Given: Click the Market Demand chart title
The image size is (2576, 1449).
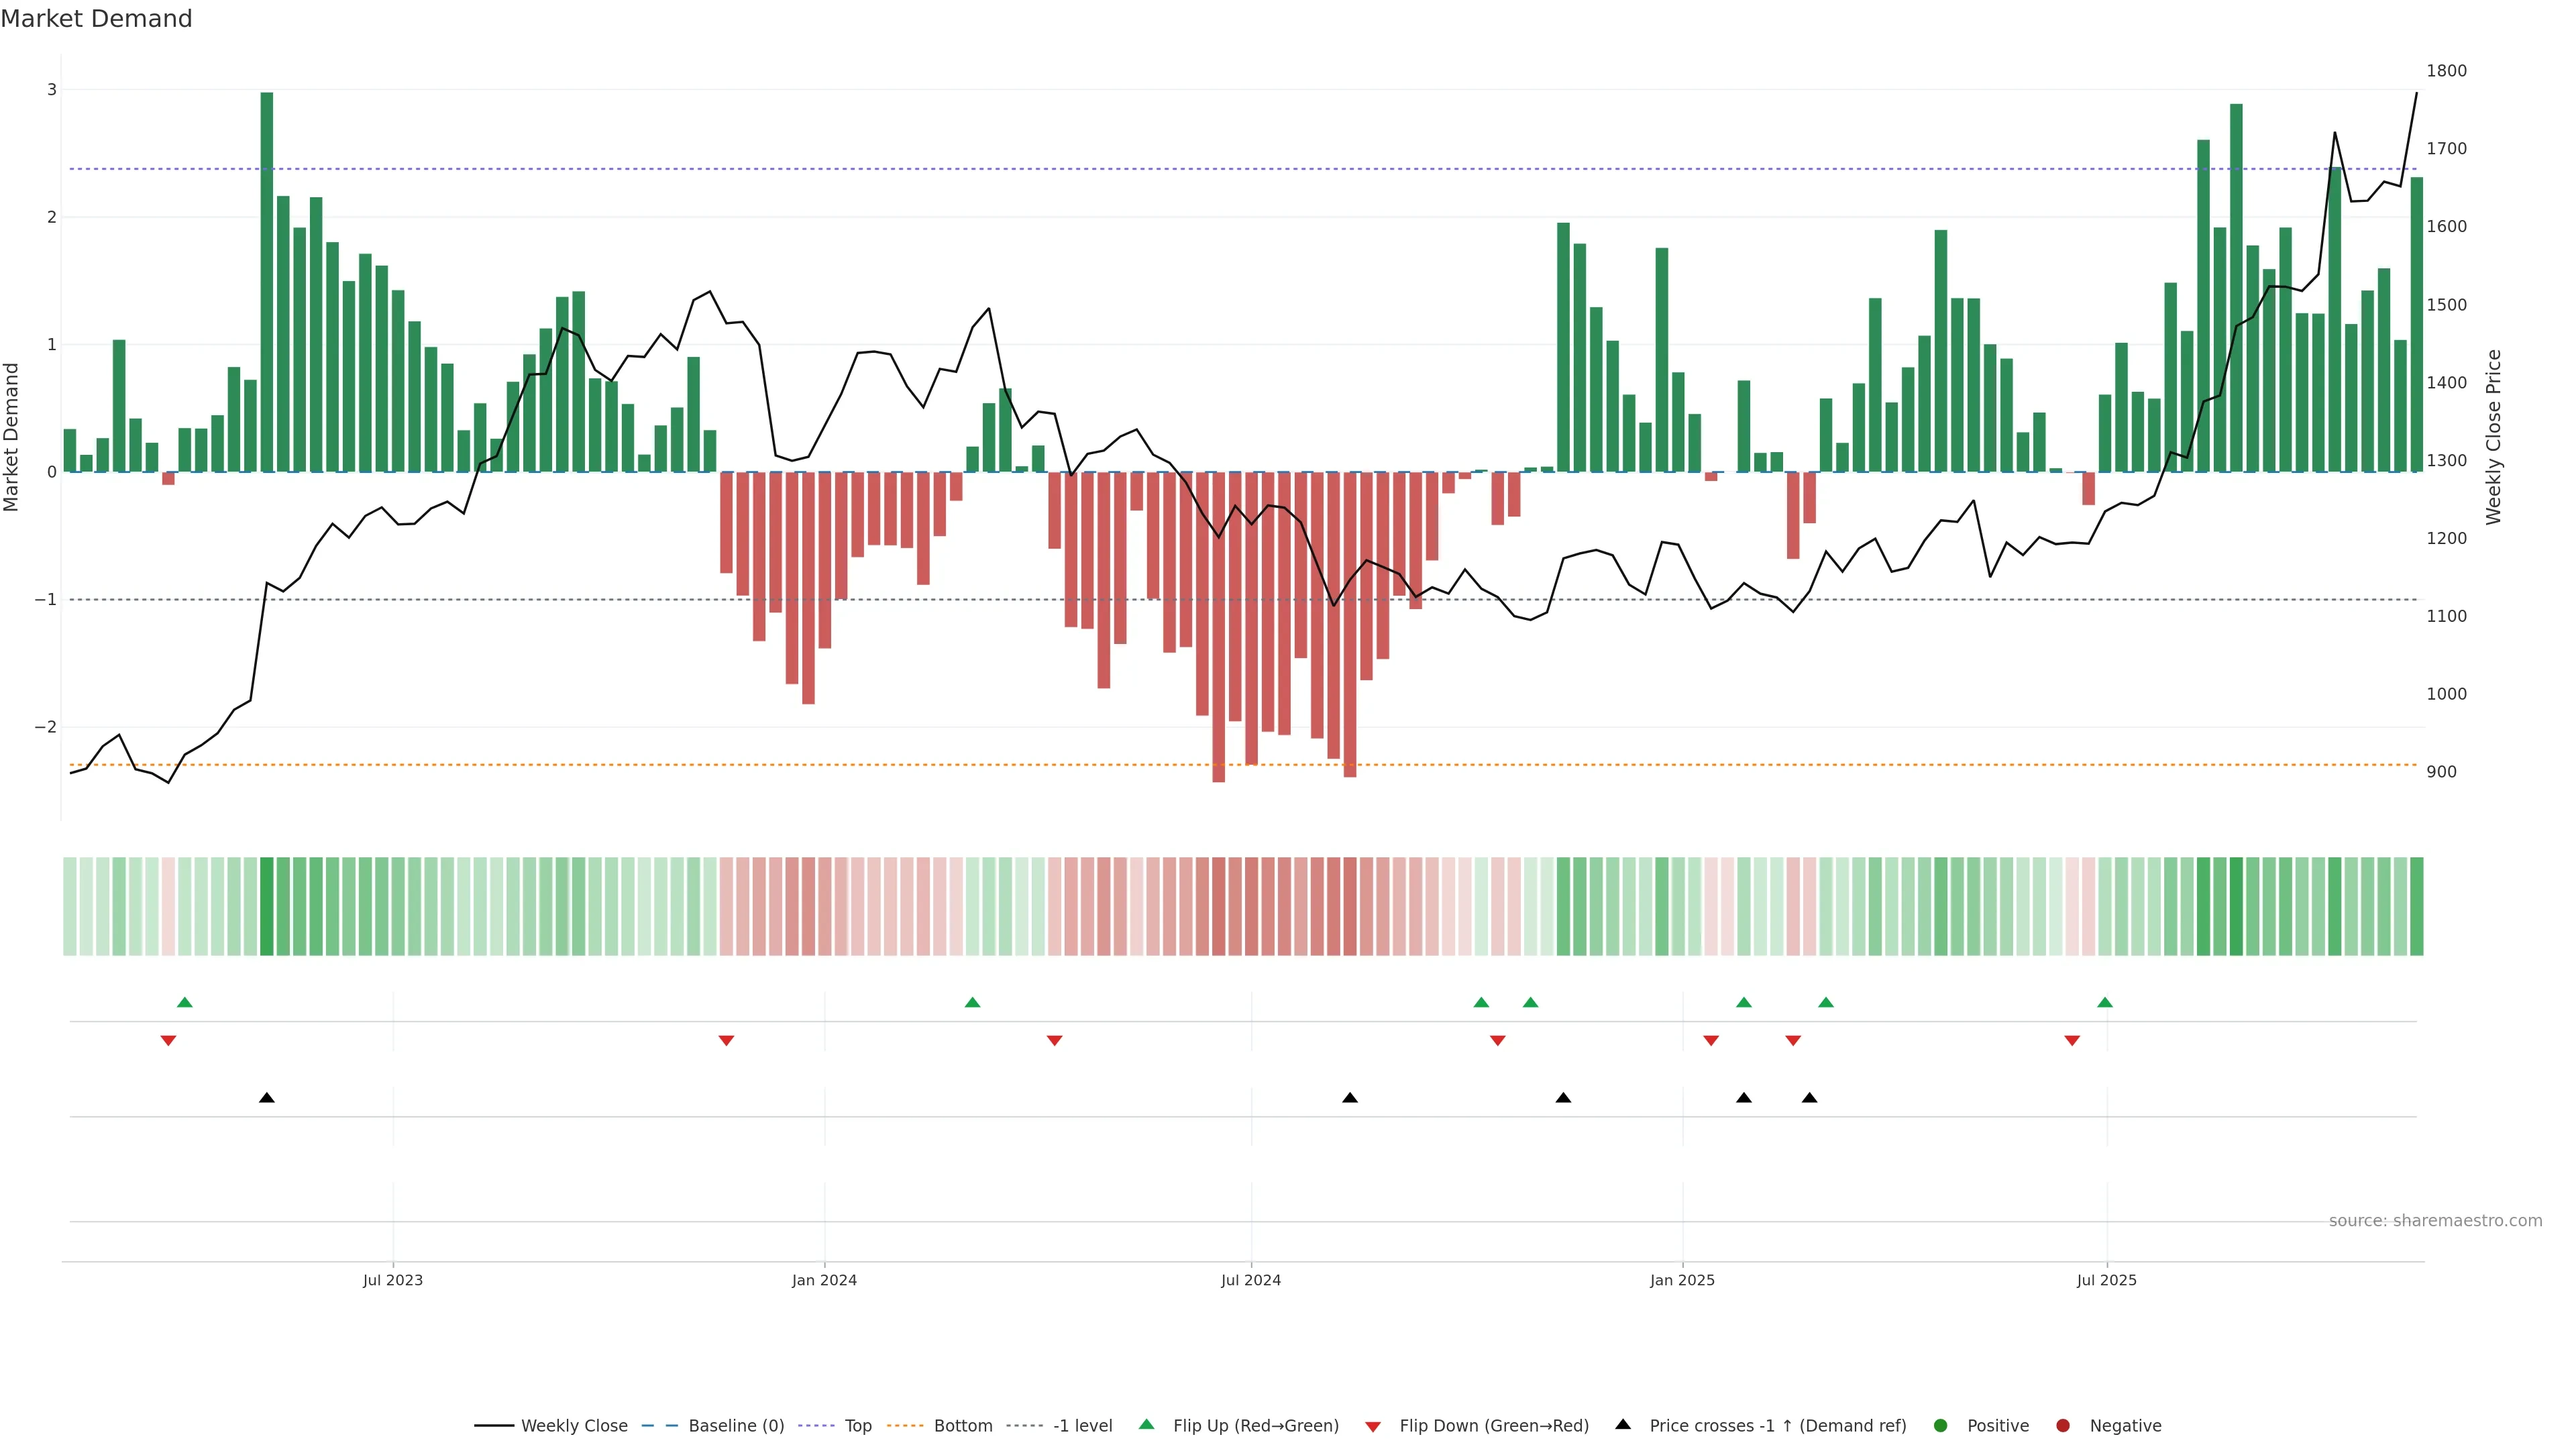Looking at the screenshot, I should pos(96,19).
